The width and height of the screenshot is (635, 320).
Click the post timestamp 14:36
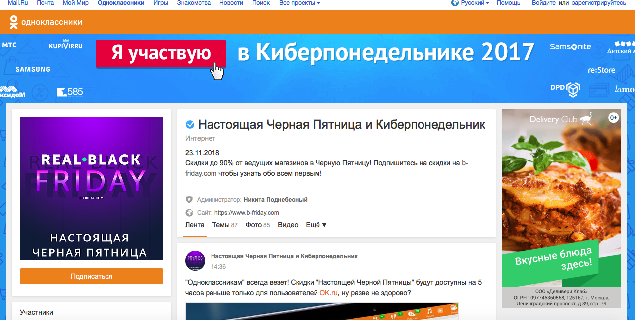(x=218, y=267)
